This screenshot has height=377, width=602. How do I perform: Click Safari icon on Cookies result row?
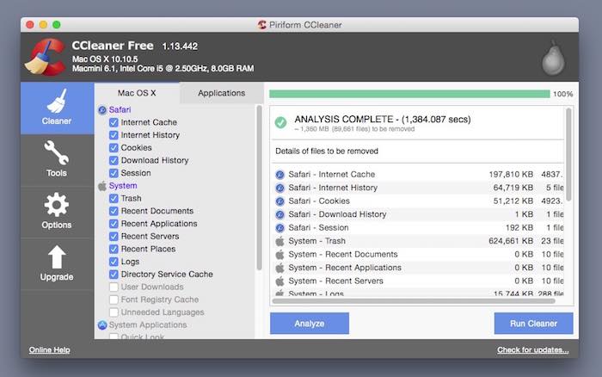(x=279, y=201)
